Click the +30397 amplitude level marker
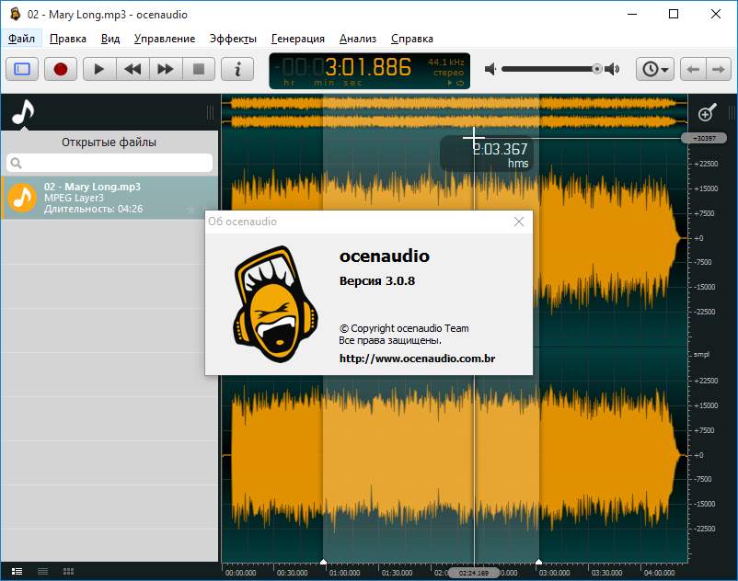Image resolution: width=738 pixels, height=581 pixels. click(704, 138)
